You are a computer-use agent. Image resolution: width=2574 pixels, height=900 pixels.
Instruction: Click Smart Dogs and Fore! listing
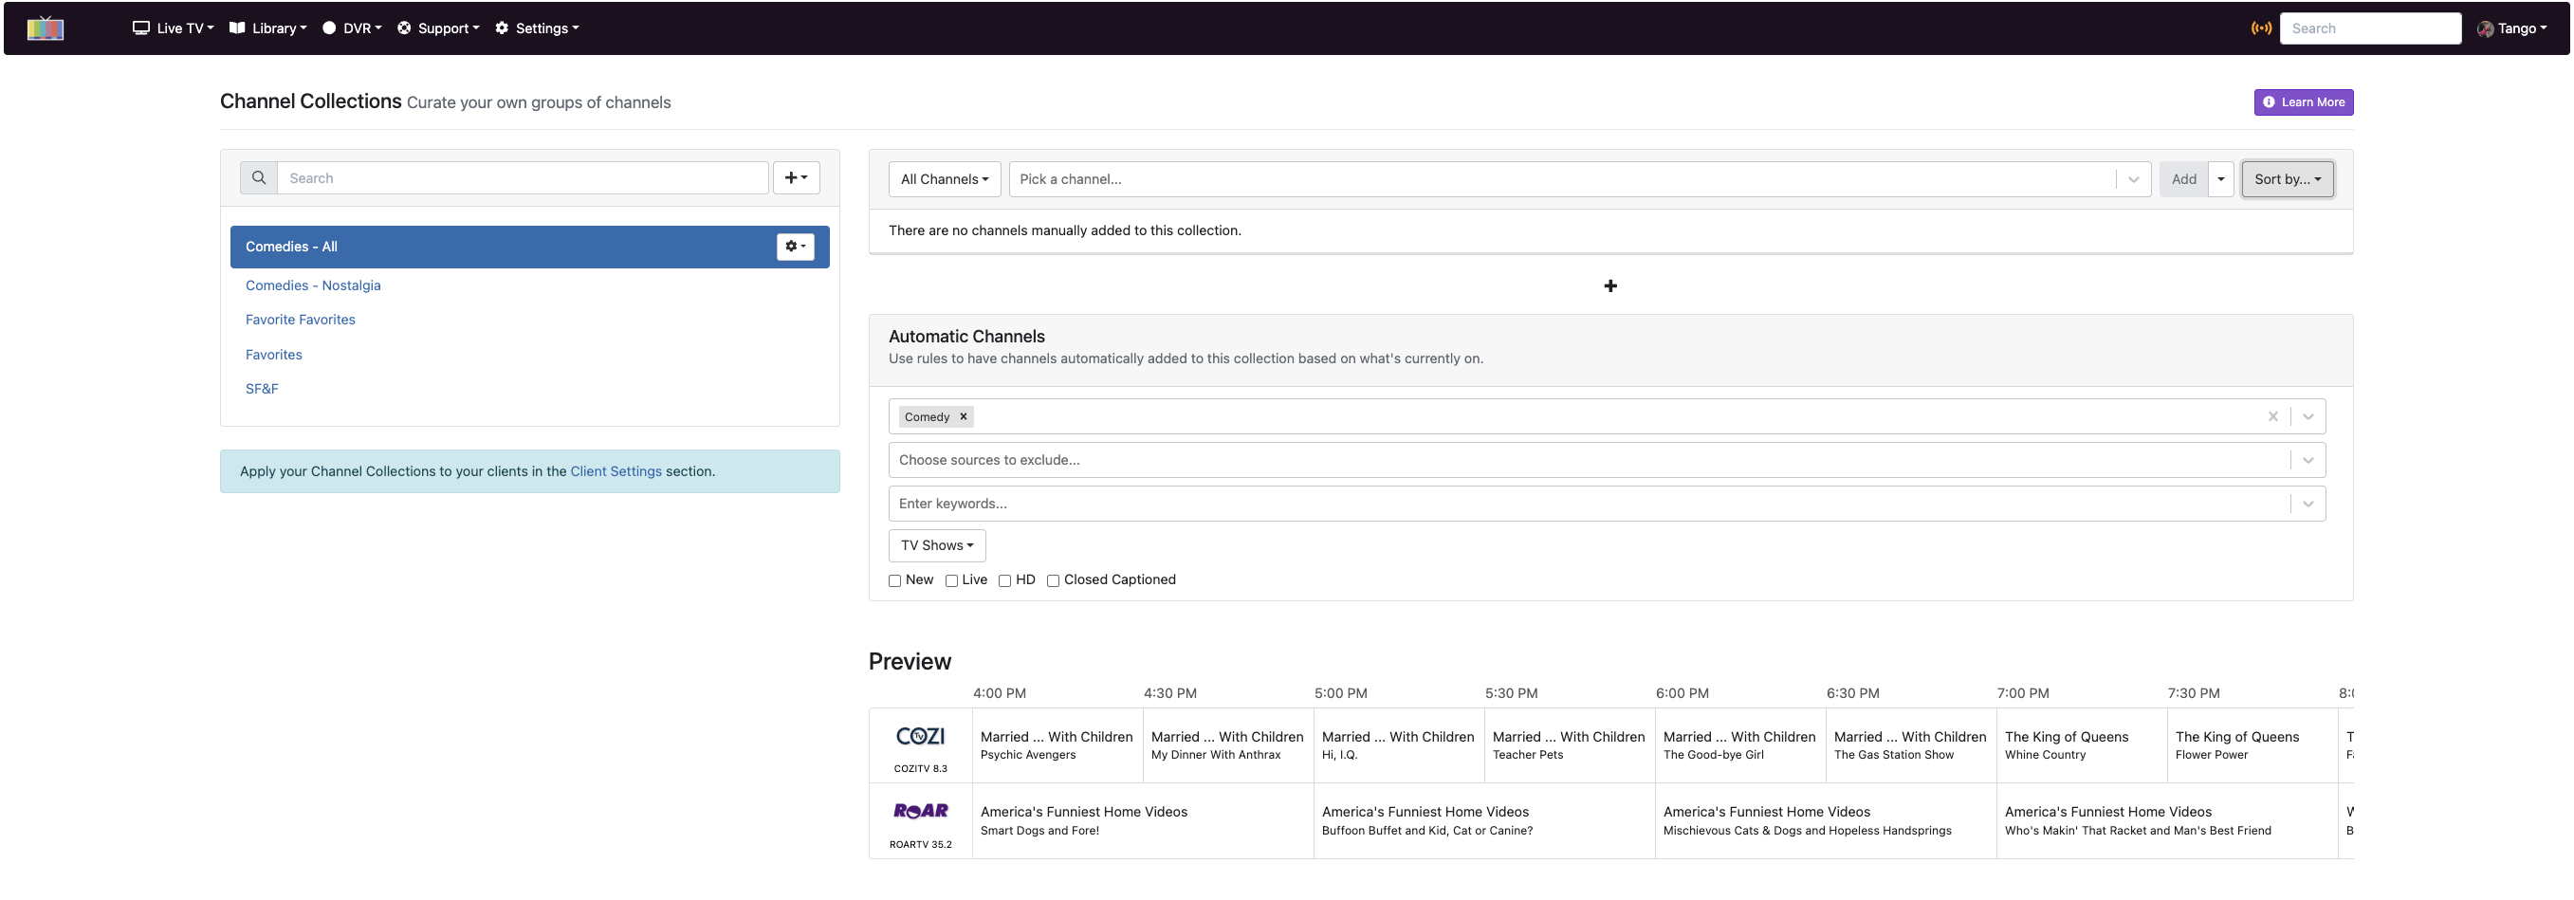(x=1142, y=821)
